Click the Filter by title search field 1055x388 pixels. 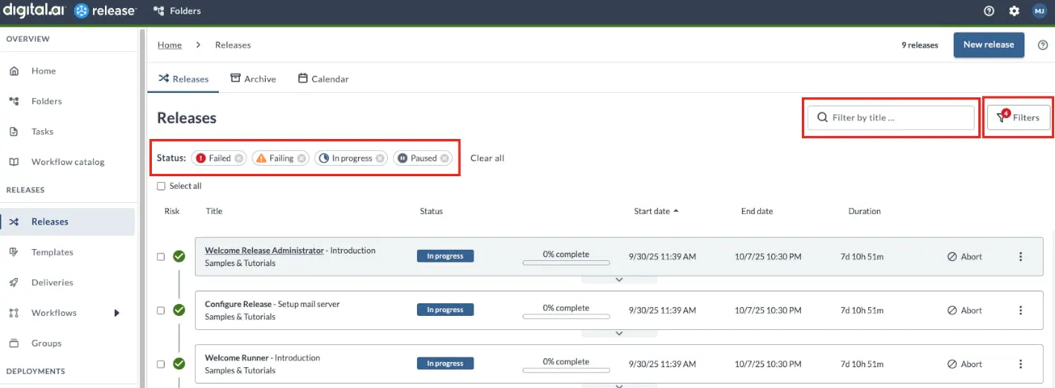pos(890,117)
